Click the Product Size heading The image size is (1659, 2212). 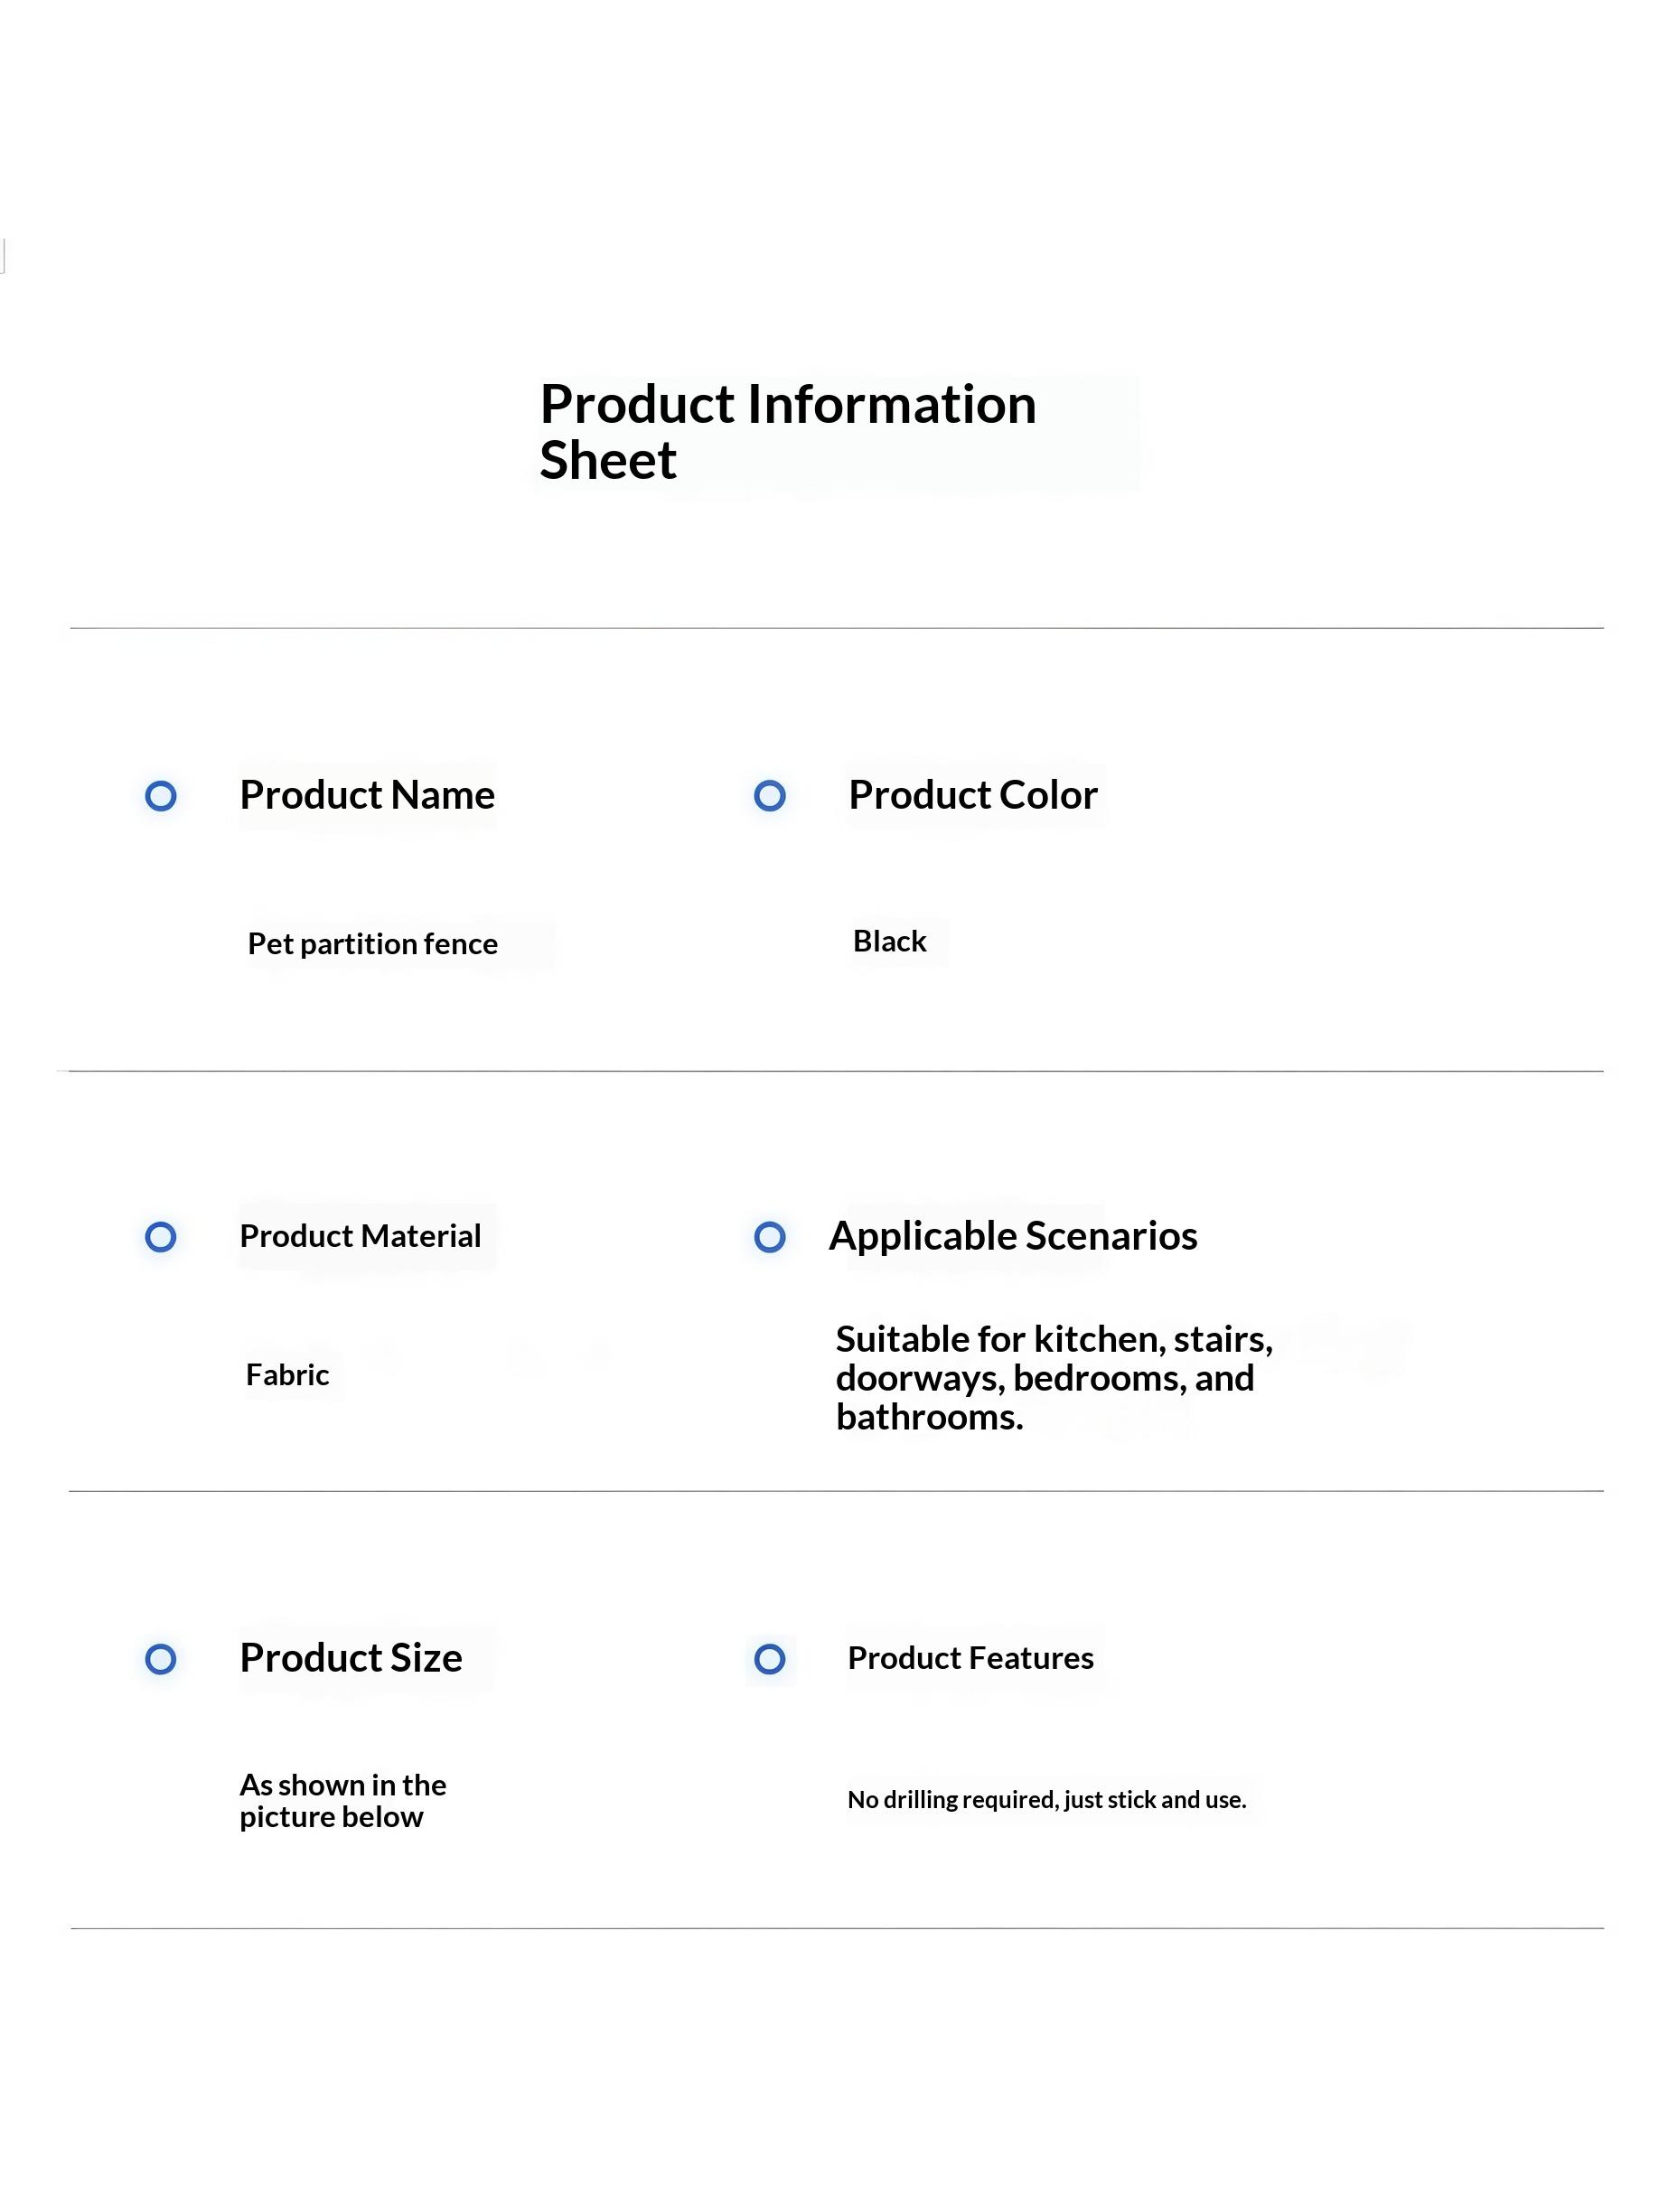coord(351,1658)
